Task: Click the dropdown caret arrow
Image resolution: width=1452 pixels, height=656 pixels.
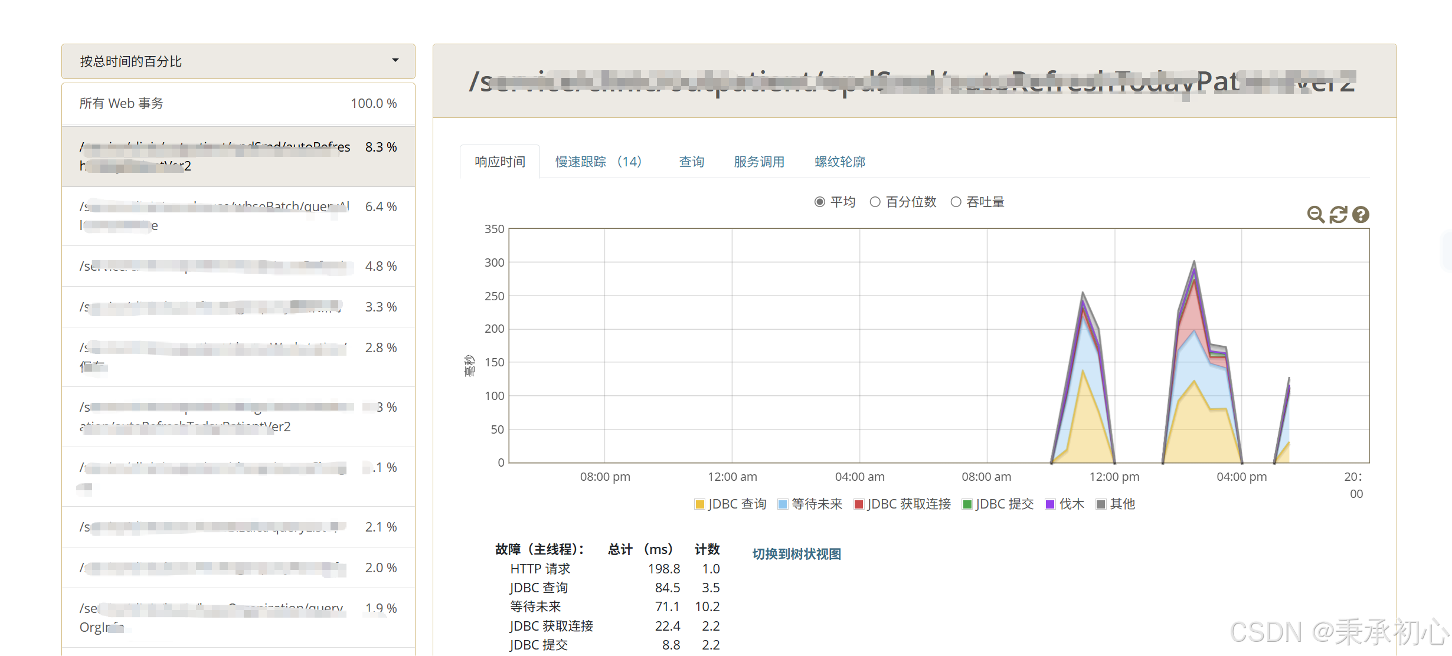Action: pos(395,61)
